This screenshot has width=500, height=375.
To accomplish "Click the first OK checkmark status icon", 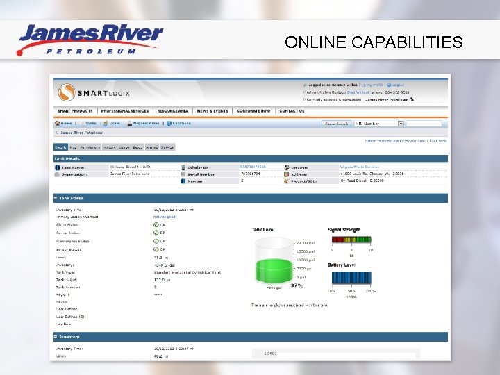I will tap(156, 225).
